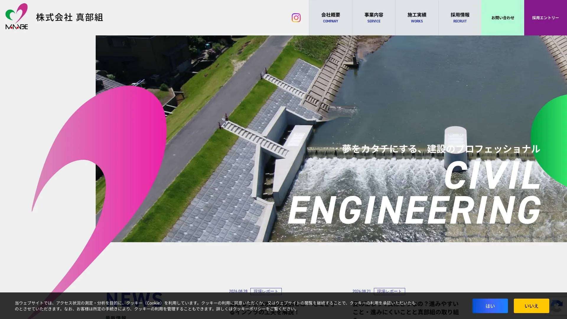567x319 pixels.
Task: Open the 採用情報 RECRUIT menu
Action: pos(460,18)
